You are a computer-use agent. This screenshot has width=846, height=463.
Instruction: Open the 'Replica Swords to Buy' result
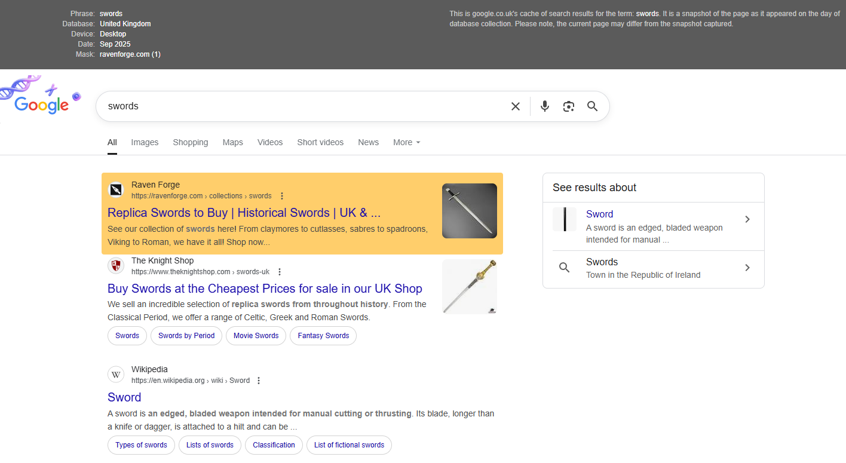point(244,213)
